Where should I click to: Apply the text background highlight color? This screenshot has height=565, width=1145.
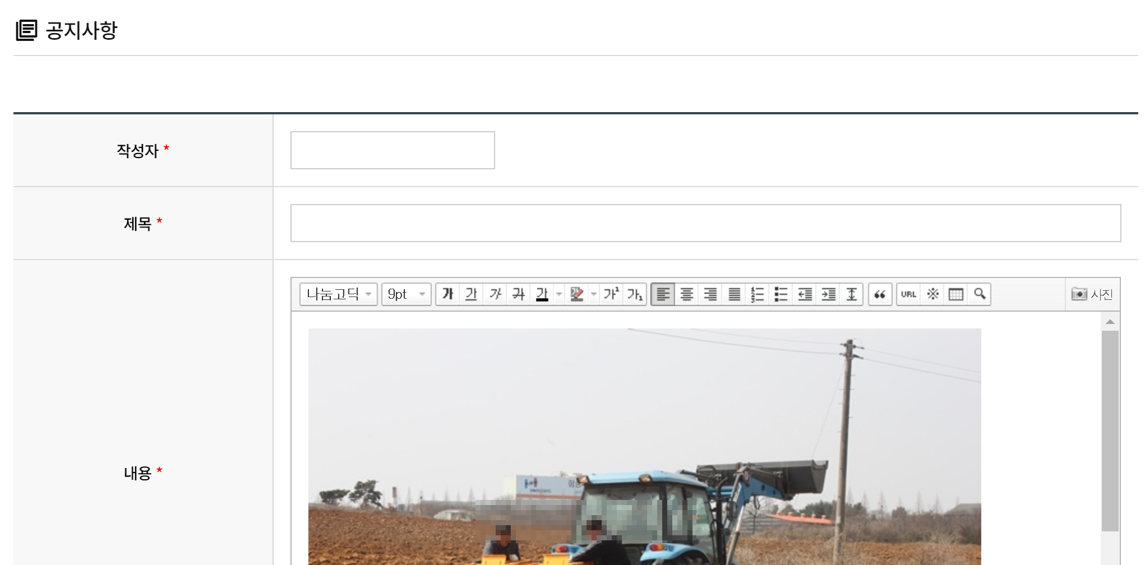coord(576,294)
